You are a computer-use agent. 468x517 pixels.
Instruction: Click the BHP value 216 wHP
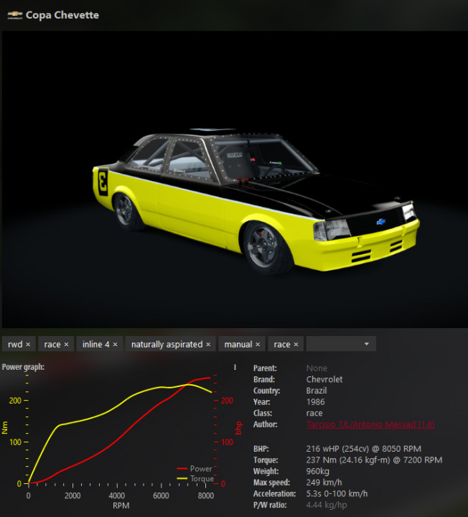(363, 449)
